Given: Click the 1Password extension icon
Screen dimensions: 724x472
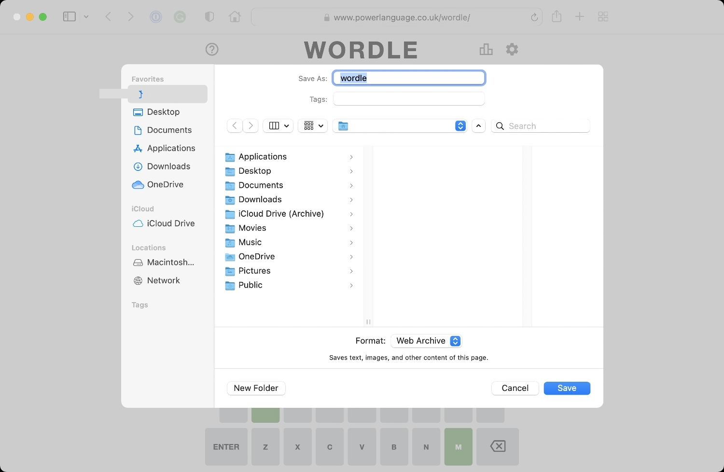Looking at the screenshot, I should 156,17.
